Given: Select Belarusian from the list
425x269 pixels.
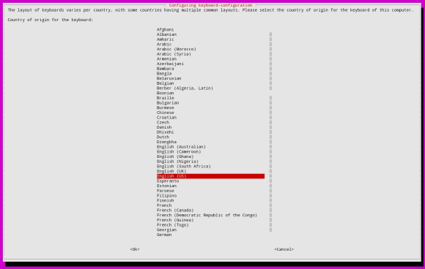Looking at the screenshot, I should click(x=169, y=78).
